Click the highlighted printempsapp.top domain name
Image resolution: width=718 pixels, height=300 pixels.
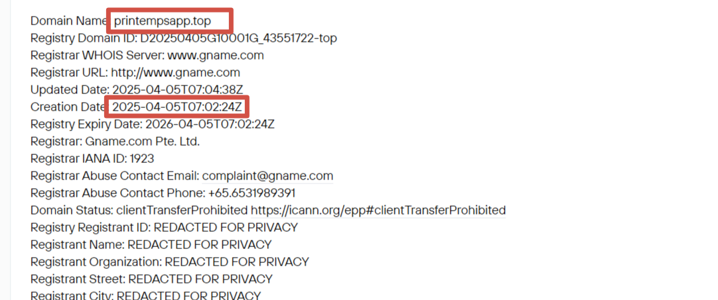[x=163, y=21]
